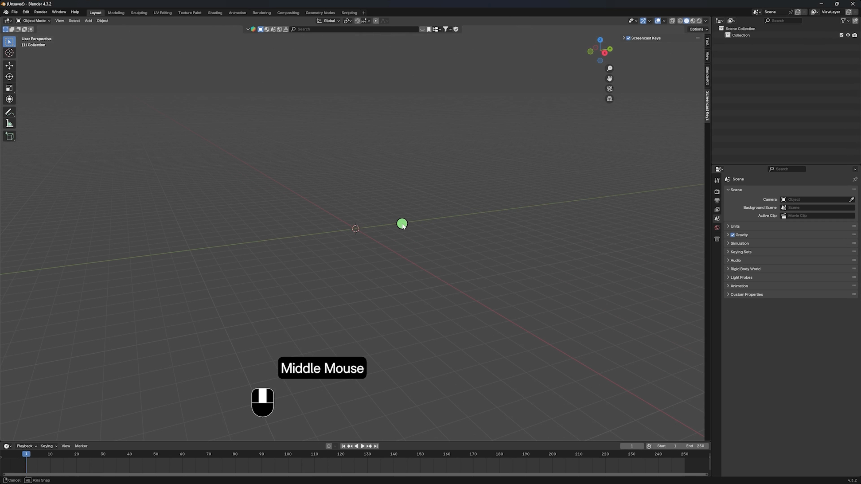Switch to the Shading workspace tab
861x484 pixels.
coord(215,12)
